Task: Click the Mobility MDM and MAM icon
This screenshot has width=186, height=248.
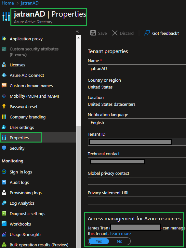Action: 4,96
